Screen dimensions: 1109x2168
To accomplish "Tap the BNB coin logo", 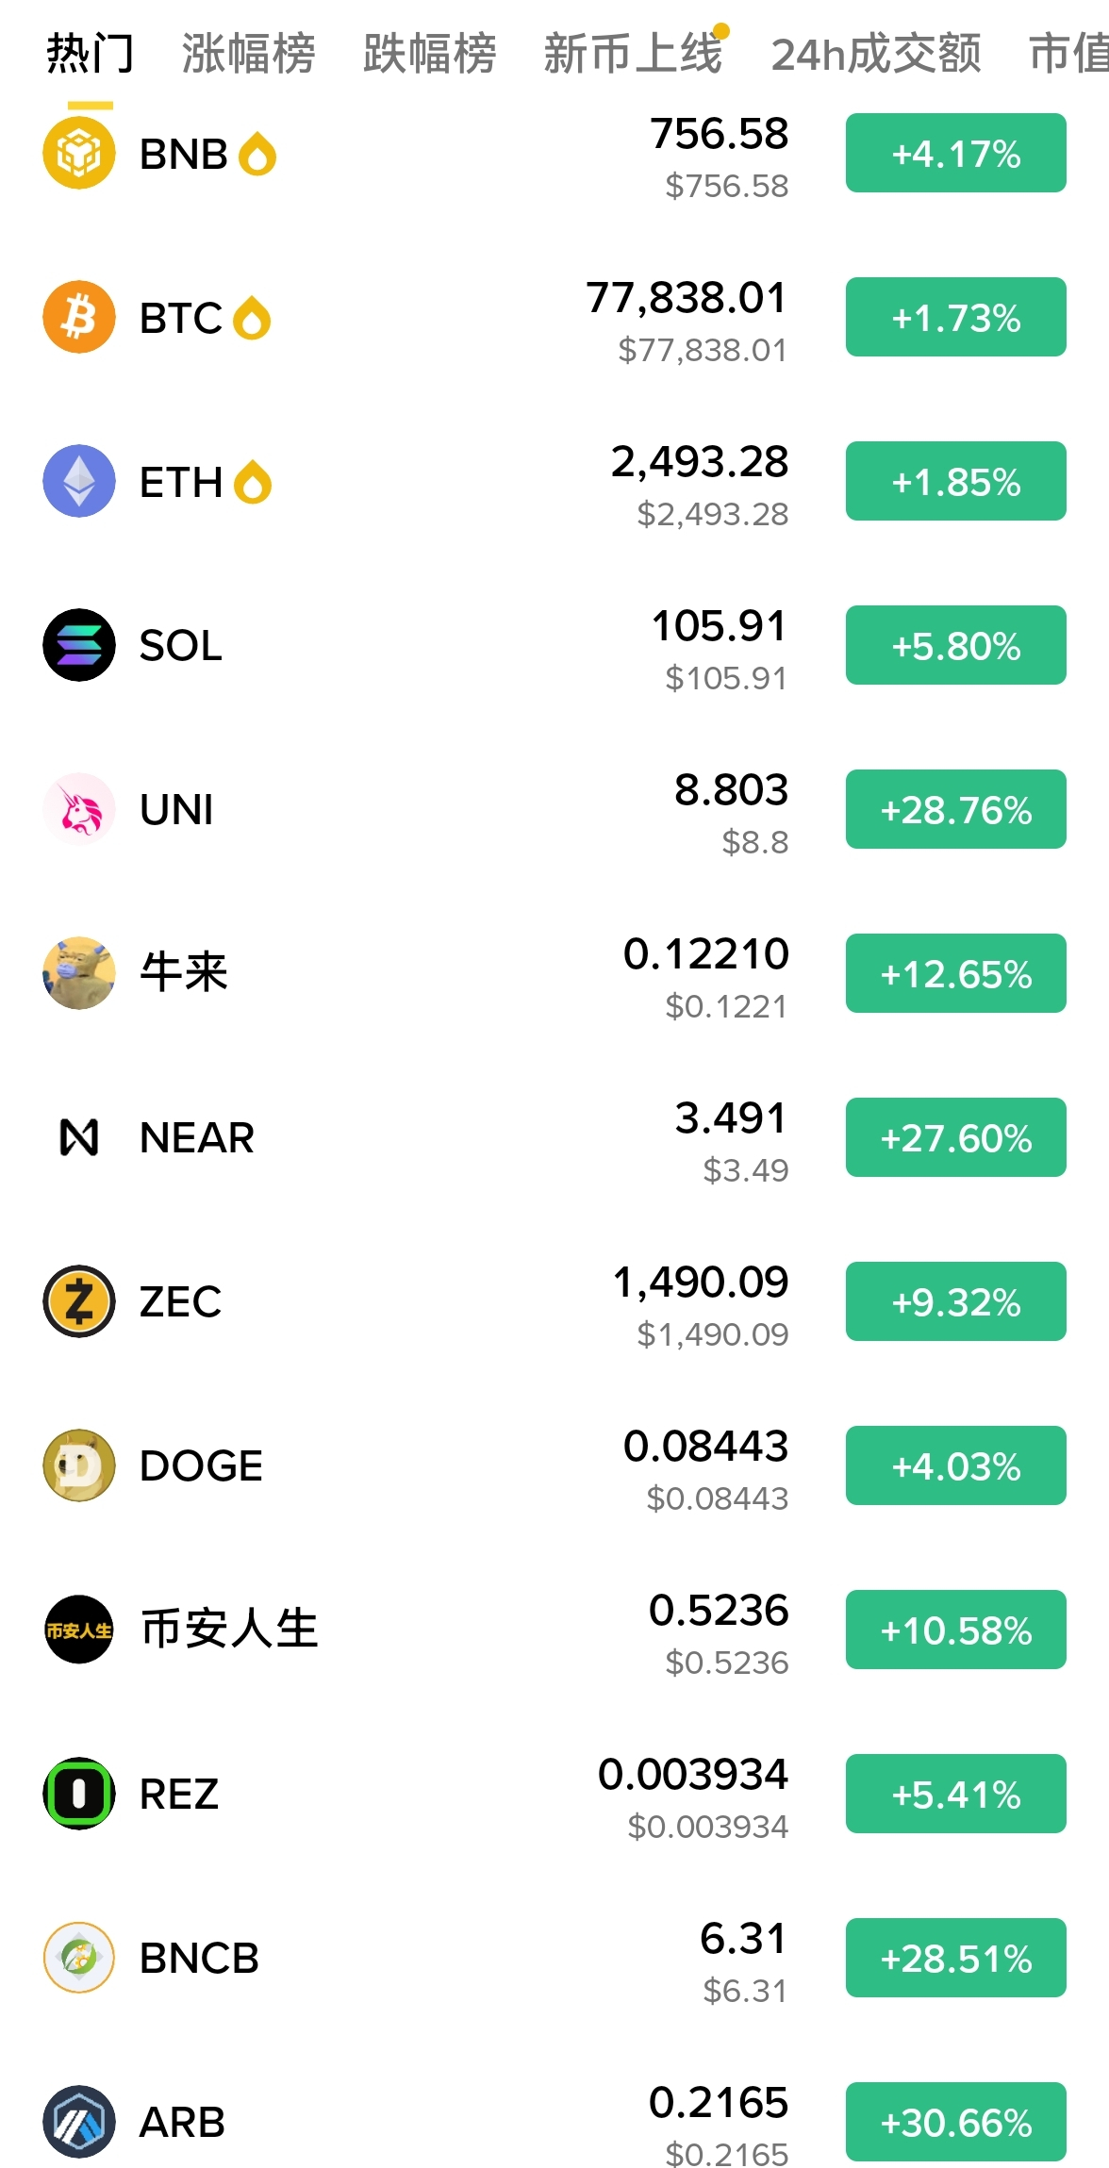I will pyautogui.click(x=79, y=153).
